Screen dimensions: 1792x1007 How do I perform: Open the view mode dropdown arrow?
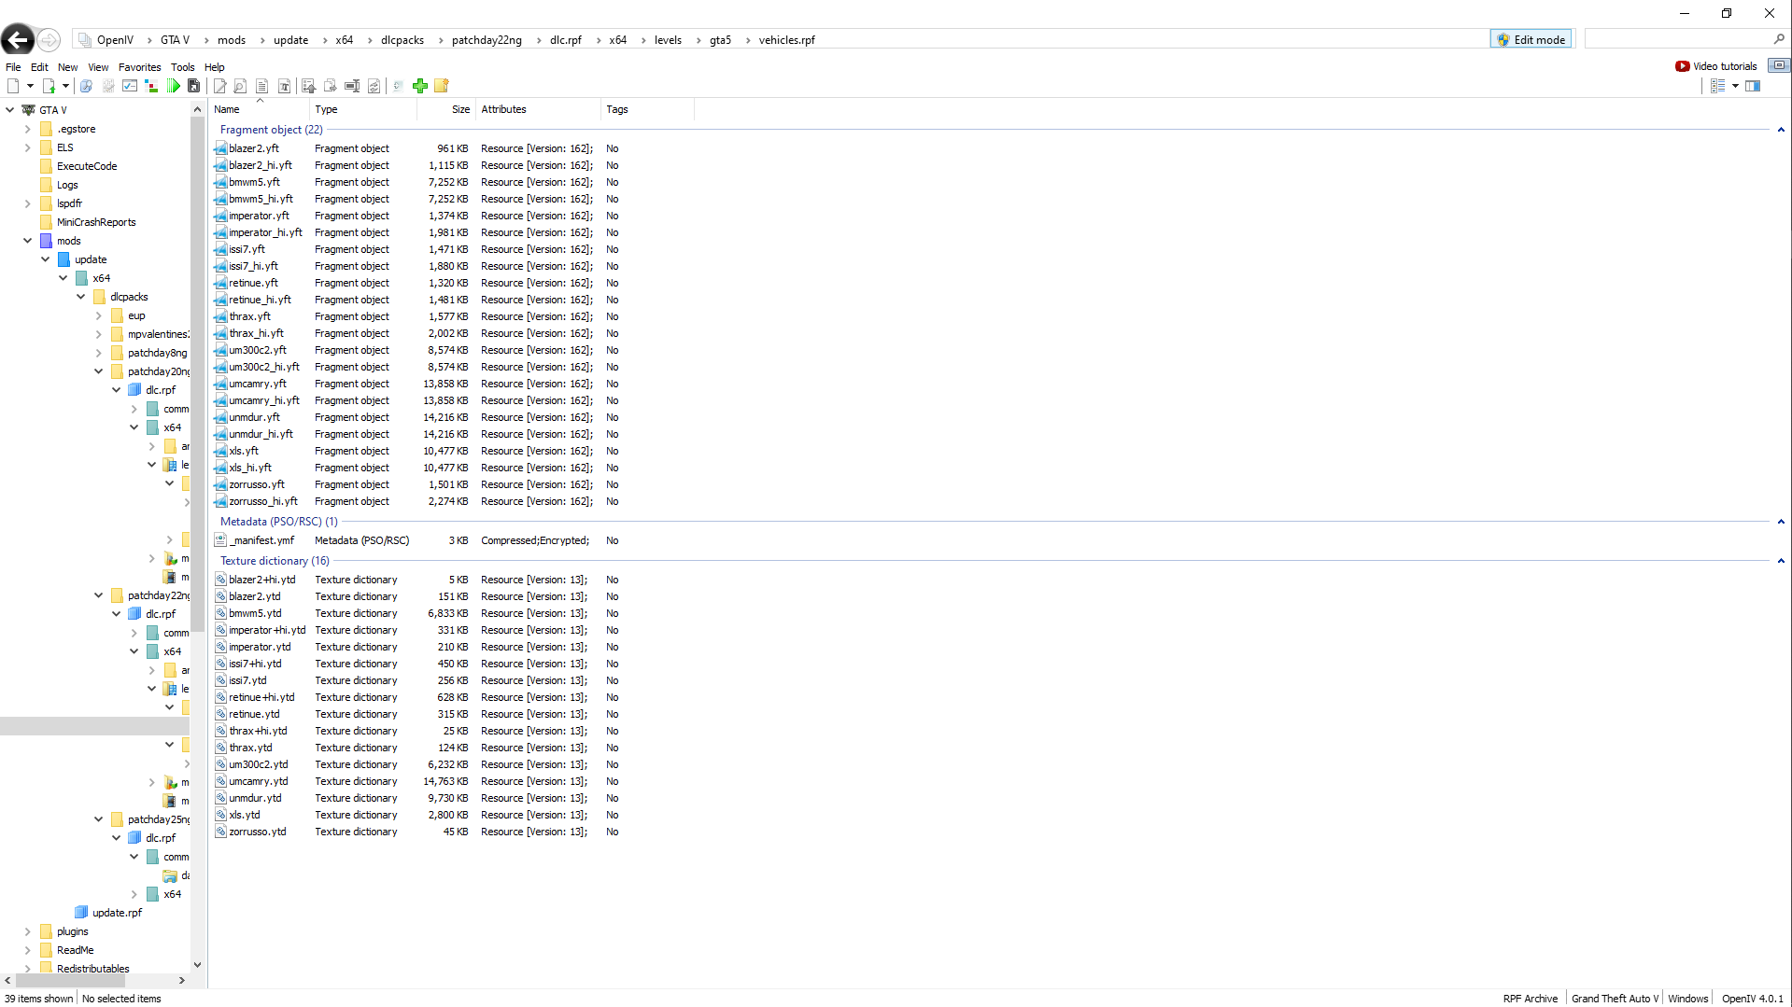1735,86
